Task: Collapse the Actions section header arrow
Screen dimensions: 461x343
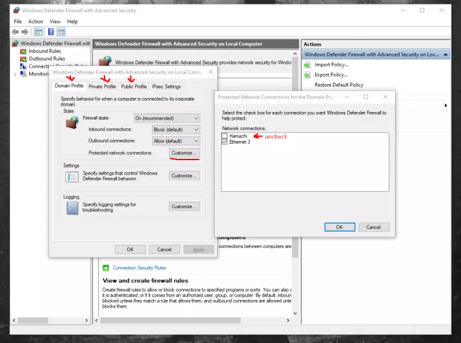Action: (x=446, y=54)
